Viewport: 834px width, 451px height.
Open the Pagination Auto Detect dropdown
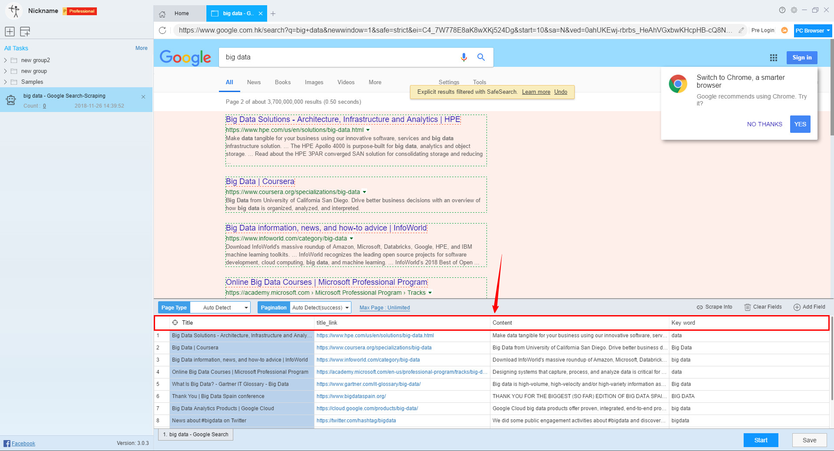pyautogui.click(x=321, y=308)
